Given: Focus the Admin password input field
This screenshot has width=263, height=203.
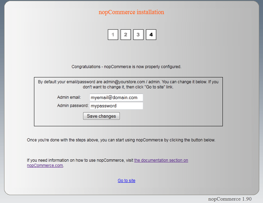Looking at the screenshot, I should [116, 106].
